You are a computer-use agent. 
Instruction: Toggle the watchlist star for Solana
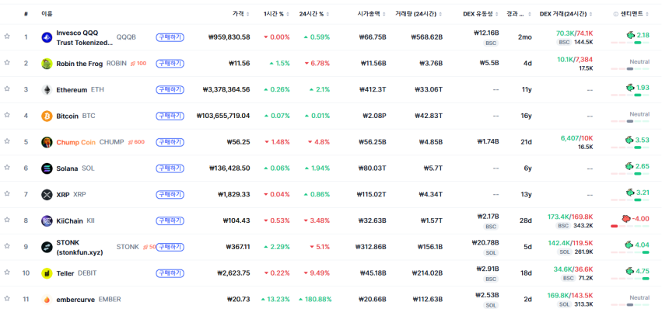click(7, 168)
